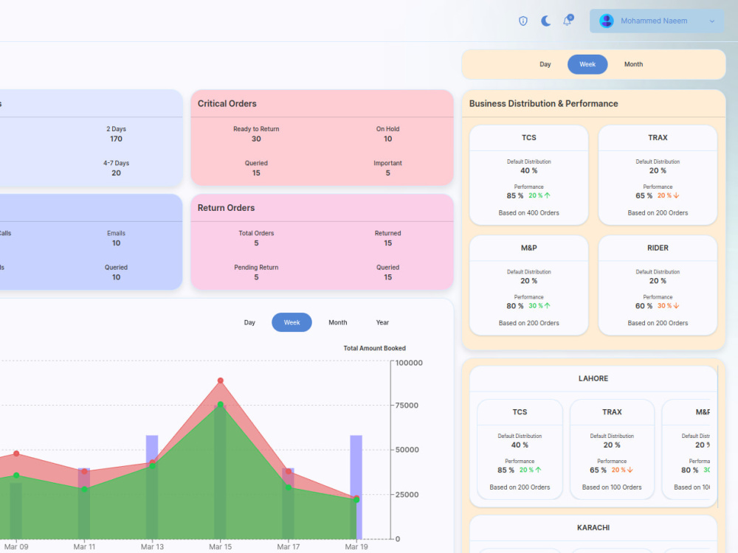This screenshot has width=738, height=553.
Task: Click red peak data point at Mar 15
Action: (220, 380)
